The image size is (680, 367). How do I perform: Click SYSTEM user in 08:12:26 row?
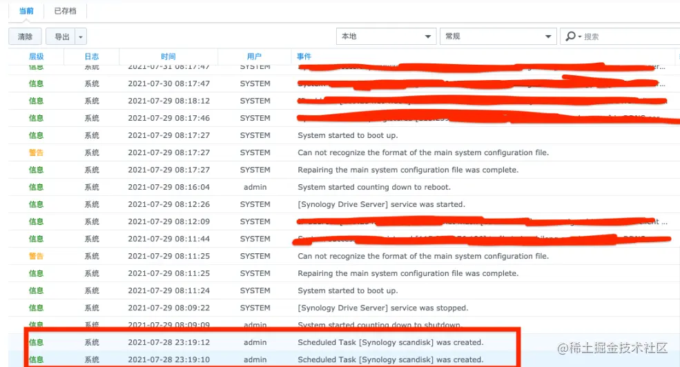255,204
